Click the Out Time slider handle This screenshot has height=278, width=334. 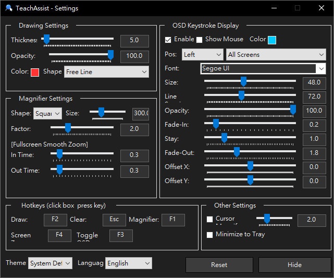tap(59, 170)
